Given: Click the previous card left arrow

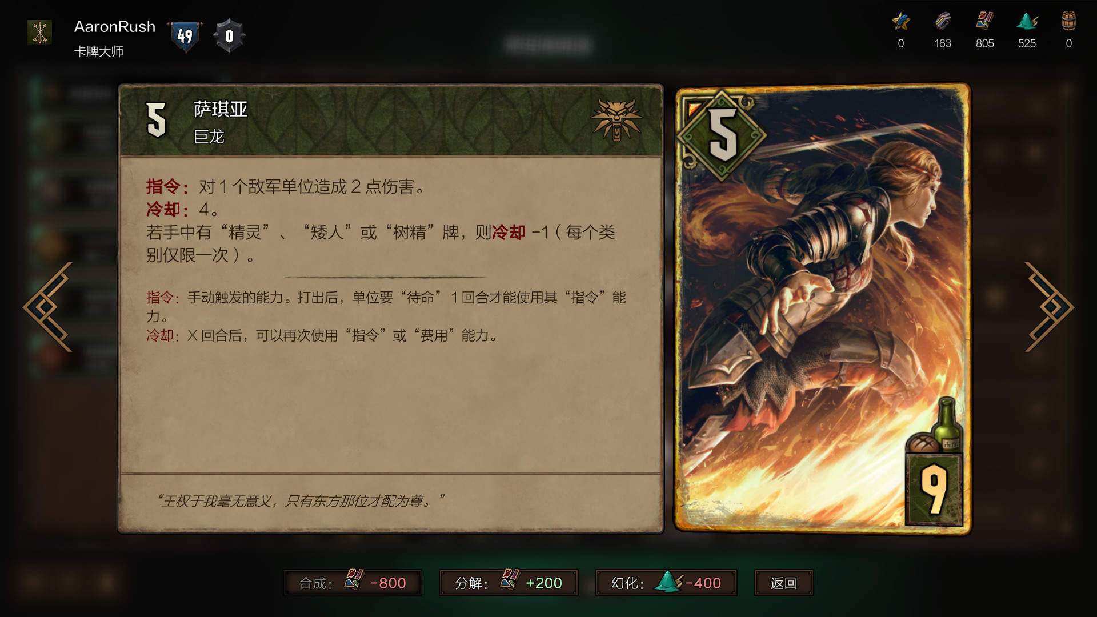Looking at the screenshot, I should coord(48,307).
